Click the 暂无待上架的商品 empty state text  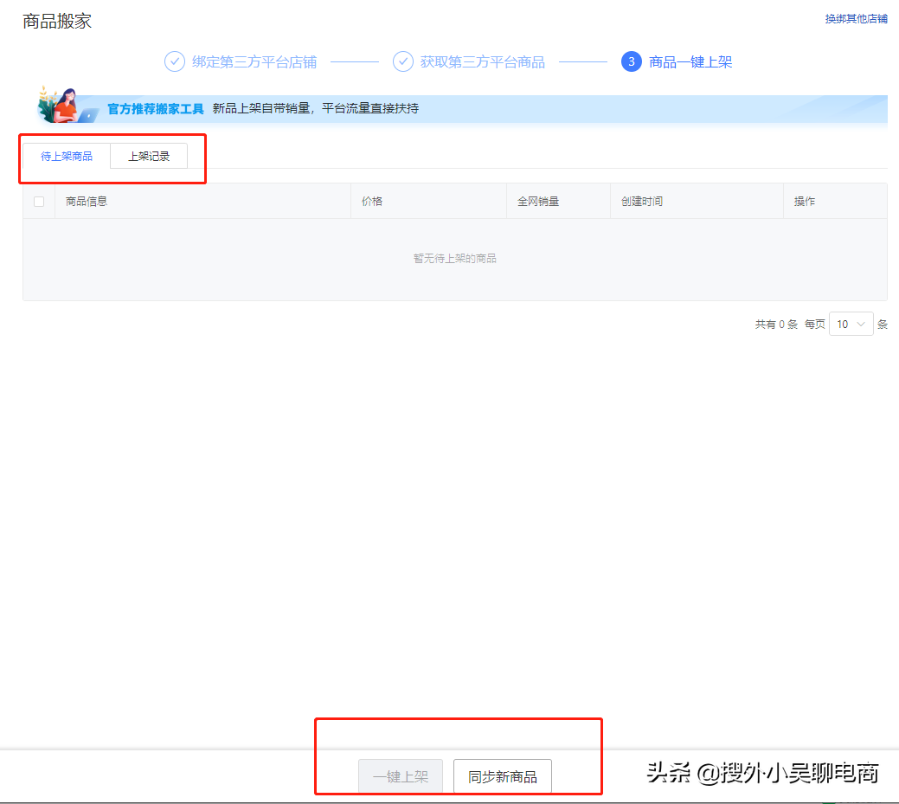453,258
